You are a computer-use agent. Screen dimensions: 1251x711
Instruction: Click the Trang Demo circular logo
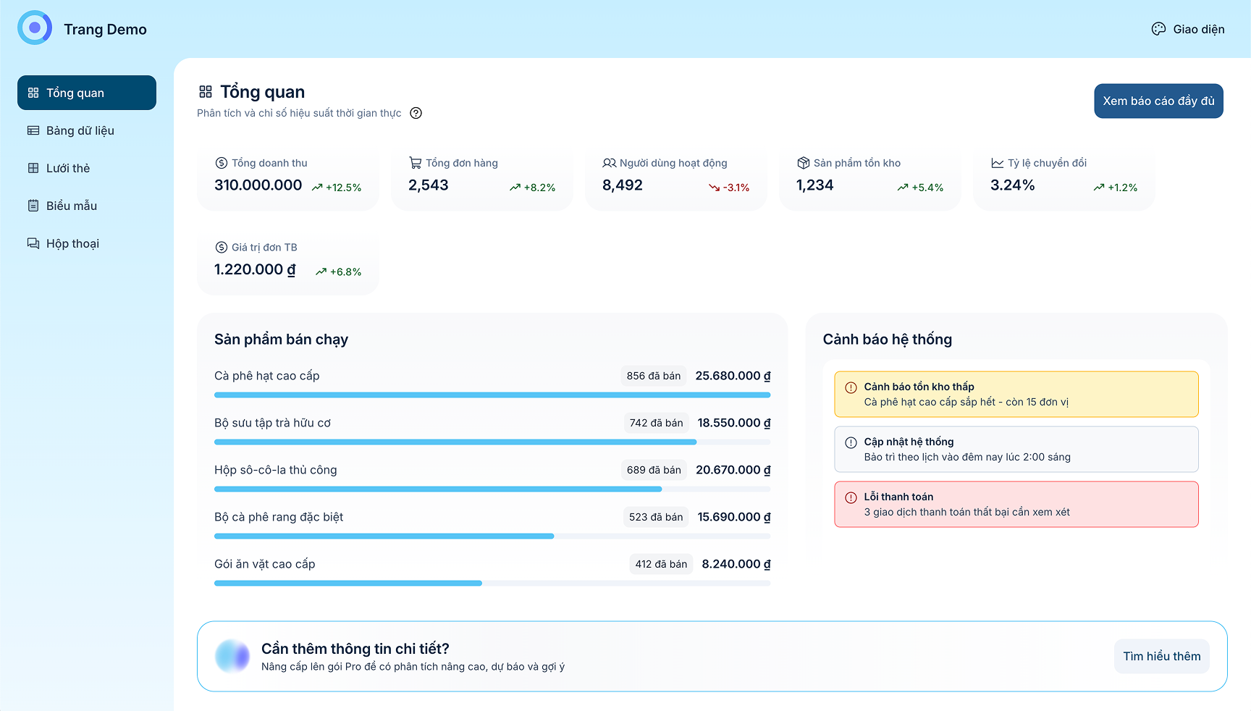(35, 28)
